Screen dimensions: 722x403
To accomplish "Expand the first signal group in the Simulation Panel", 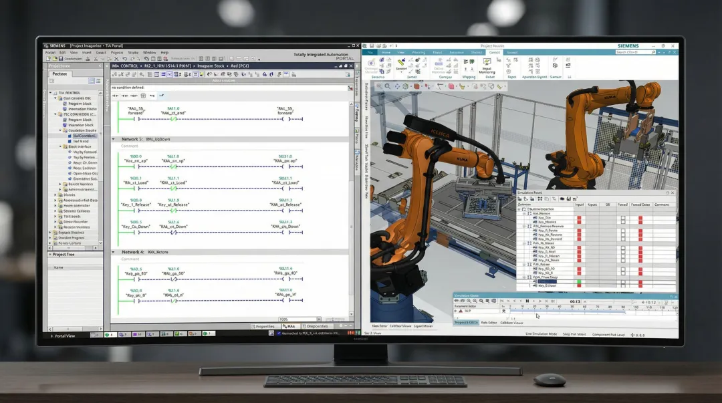I will [523, 213].
